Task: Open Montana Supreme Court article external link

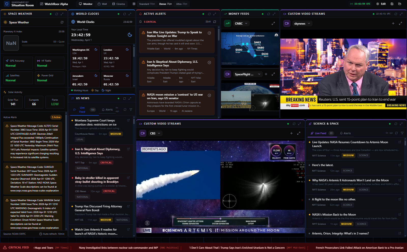Action: pos(128,120)
